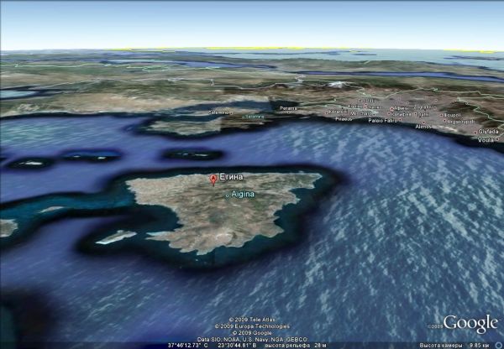The width and height of the screenshot is (504, 349).
Task: Click the Europa Technologies copyright line
Action: pos(252,326)
